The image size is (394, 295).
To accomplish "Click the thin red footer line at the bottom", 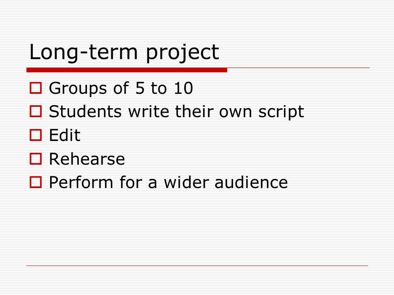I will pos(197,265).
